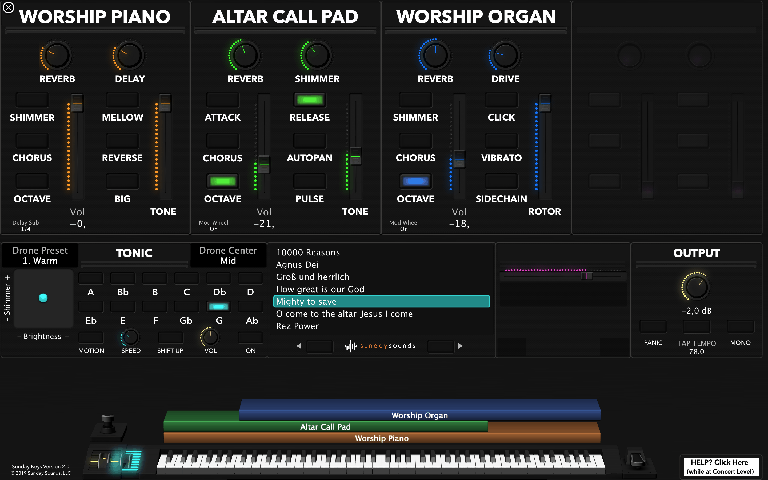Click the drone VOL knob
This screenshot has width=768, height=480.
[x=210, y=337]
